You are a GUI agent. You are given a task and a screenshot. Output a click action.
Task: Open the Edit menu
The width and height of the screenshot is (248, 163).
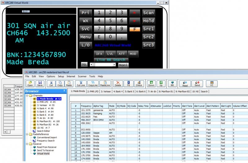click(34, 76)
